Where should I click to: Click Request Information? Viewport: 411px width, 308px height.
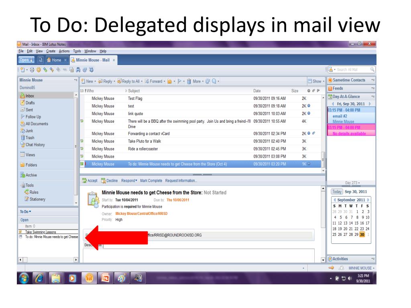point(181,181)
